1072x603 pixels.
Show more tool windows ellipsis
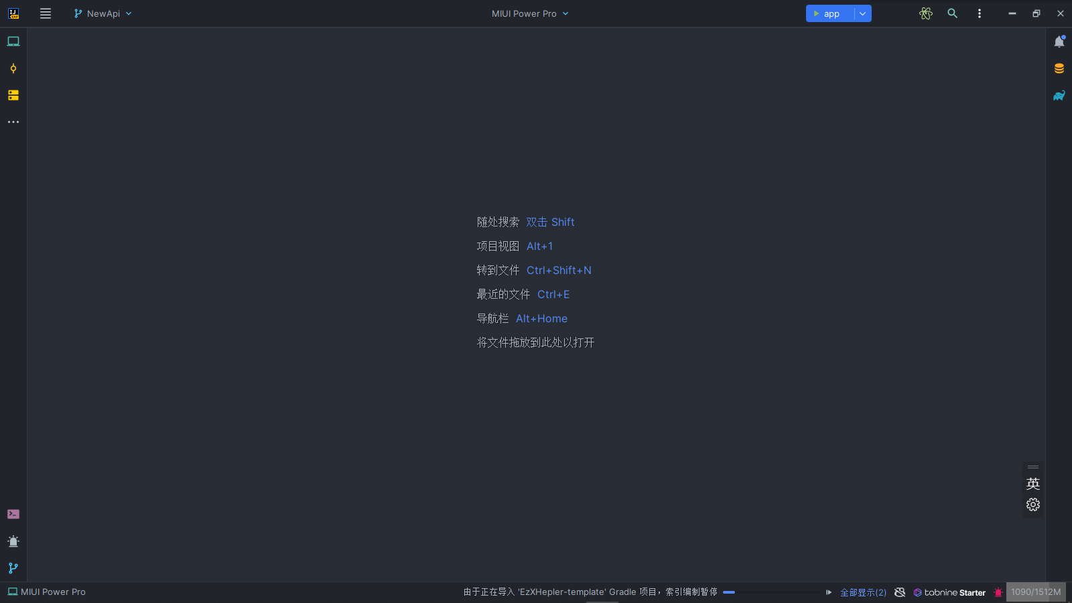[x=13, y=122]
